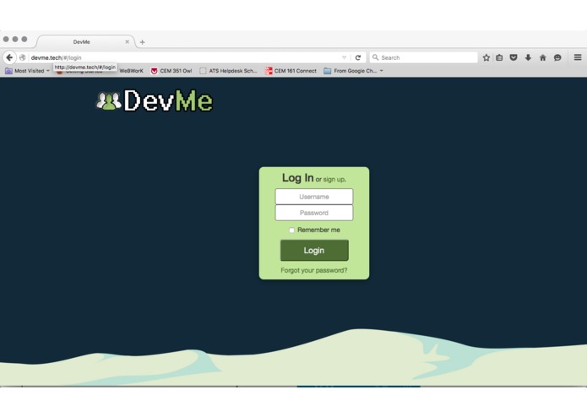Follow the sign up link

[x=334, y=180]
